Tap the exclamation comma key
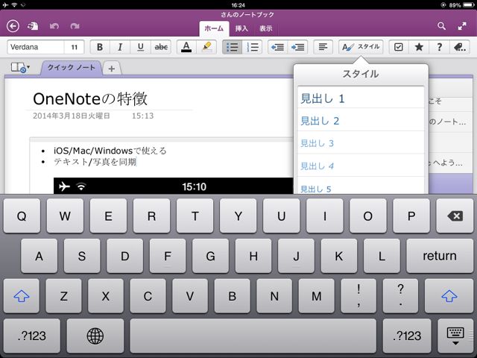Screen dimensions: 477x358 point(358,296)
